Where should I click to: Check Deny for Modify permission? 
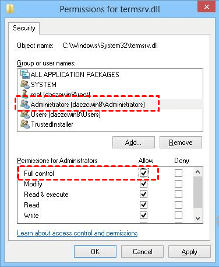[x=178, y=183]
